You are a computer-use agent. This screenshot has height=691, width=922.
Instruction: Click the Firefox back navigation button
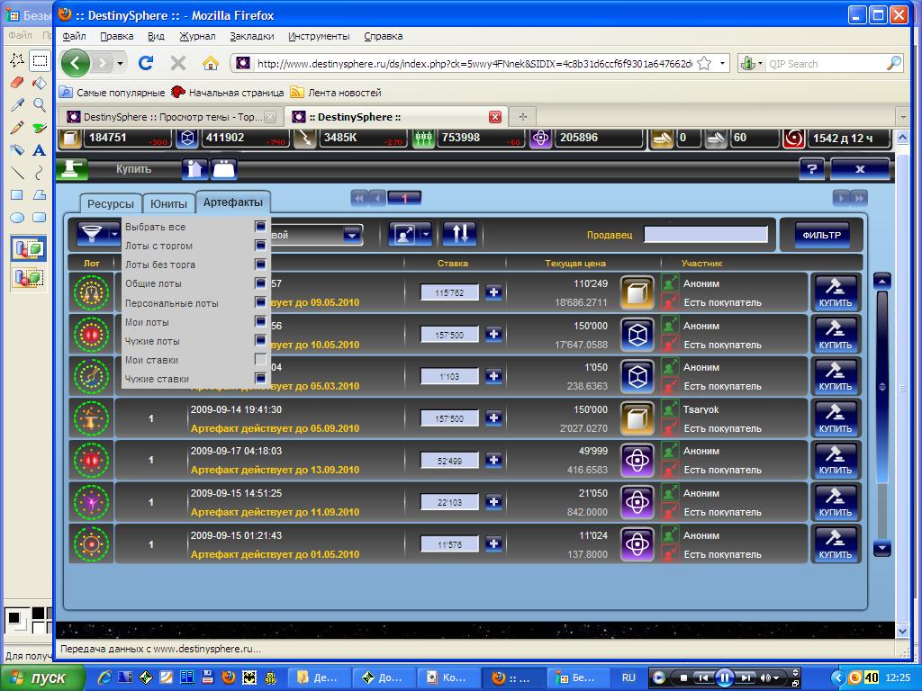76,63
